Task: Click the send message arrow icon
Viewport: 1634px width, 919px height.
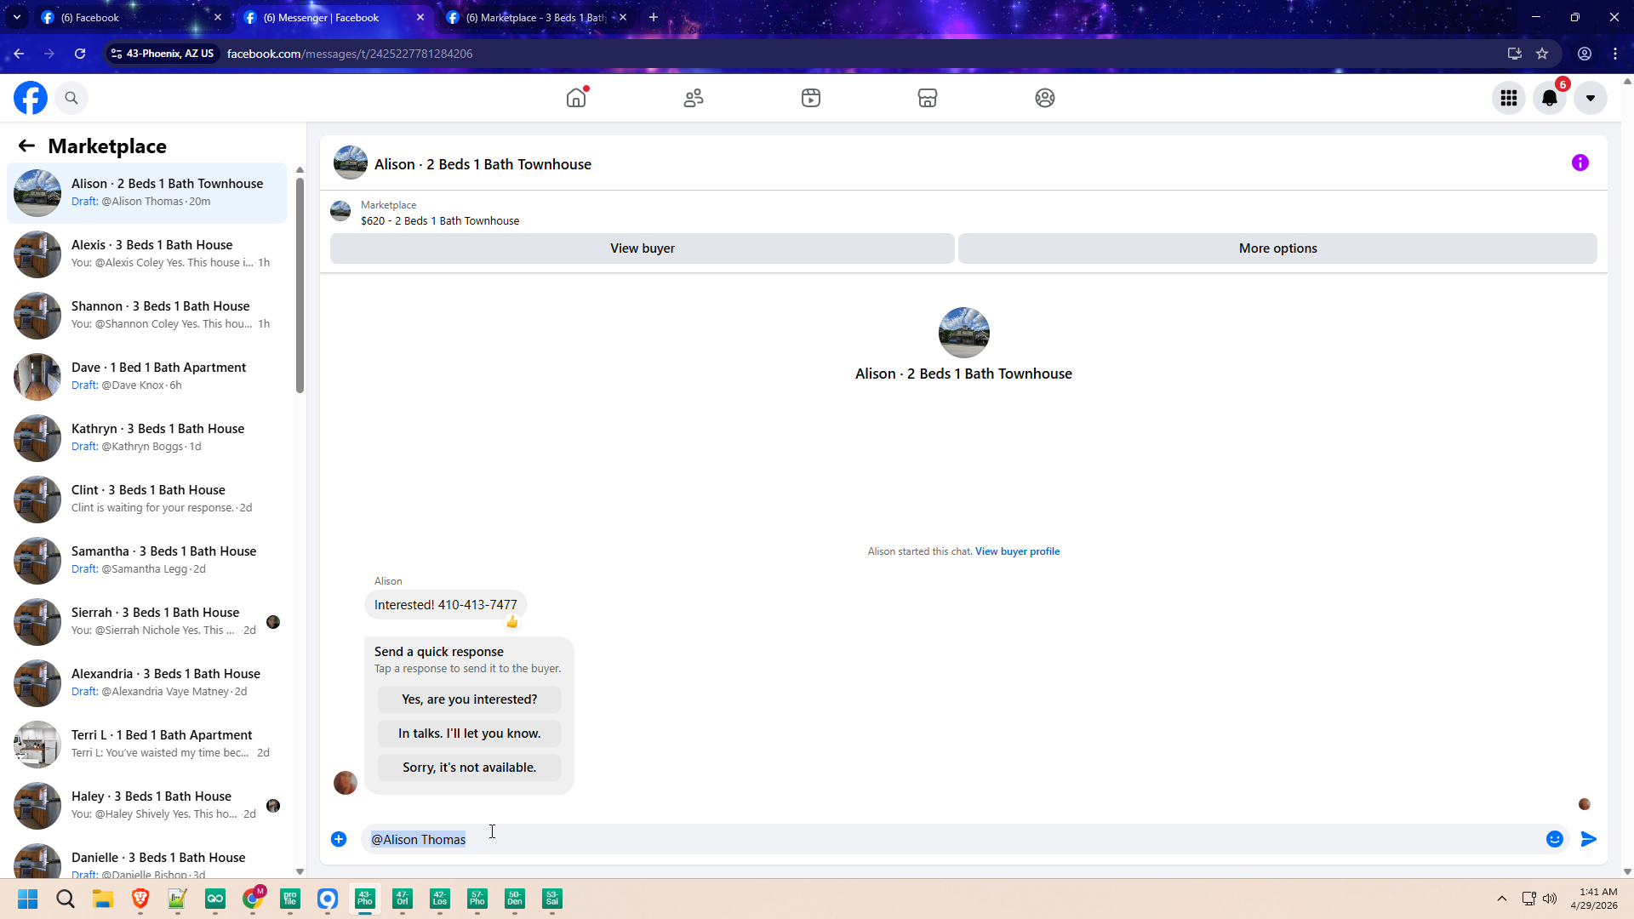Action: [1588, 839]
